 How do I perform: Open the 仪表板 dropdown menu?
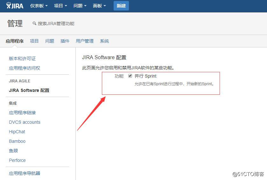tap(39, 6)
